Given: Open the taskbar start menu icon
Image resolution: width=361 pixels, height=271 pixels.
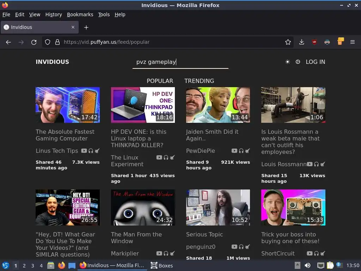Looking at the screenshot, I should 6,265.
